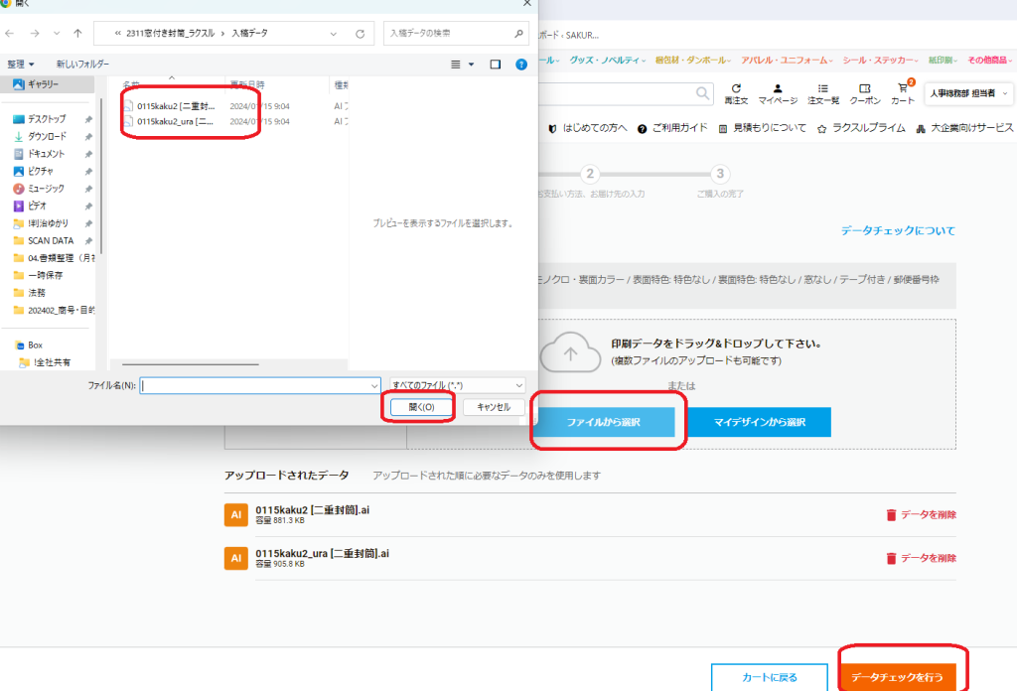
Task: Open the 整理 organize dropdown menu
Action: tap(21, 65)
